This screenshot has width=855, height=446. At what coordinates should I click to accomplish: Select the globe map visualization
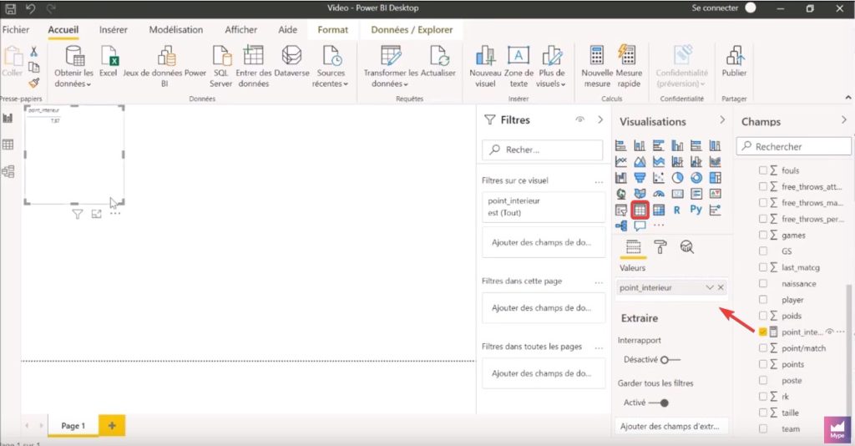point(621,194)
